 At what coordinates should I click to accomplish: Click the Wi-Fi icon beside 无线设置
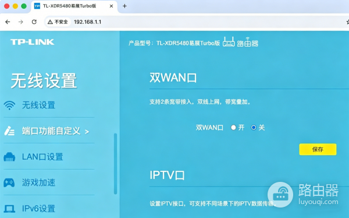point(9,106)
